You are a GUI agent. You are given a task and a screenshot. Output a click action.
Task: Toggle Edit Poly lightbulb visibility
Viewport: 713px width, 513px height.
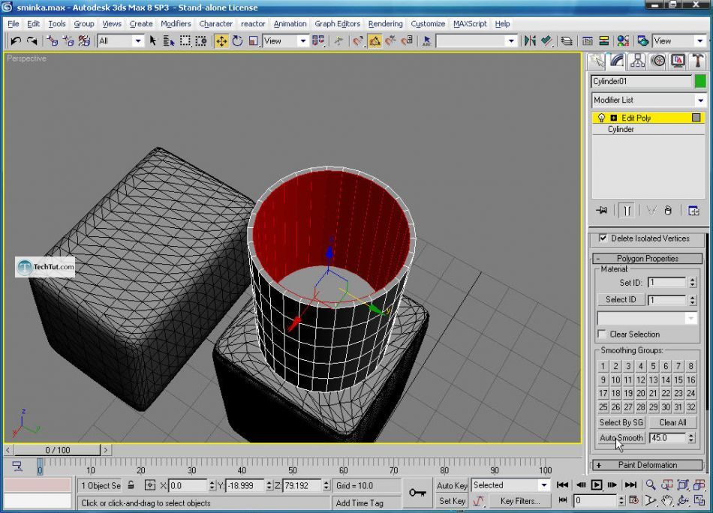(601, 118)
